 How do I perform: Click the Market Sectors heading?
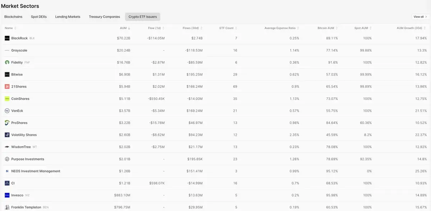tap(20, 6)
